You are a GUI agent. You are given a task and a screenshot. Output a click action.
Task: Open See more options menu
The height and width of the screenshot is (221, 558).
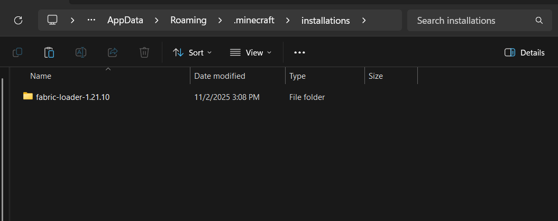coord(299,52)
